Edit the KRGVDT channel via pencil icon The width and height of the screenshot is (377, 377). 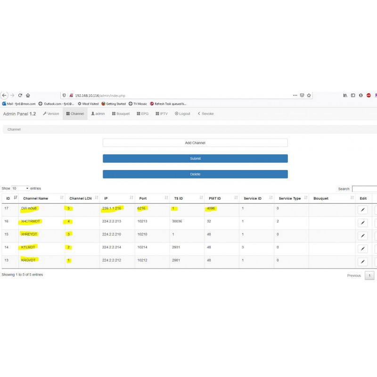click(362, 262)
